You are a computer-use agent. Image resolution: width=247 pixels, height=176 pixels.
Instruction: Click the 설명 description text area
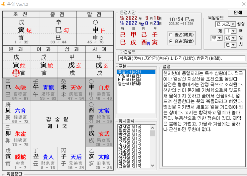(x=204, y=118)
